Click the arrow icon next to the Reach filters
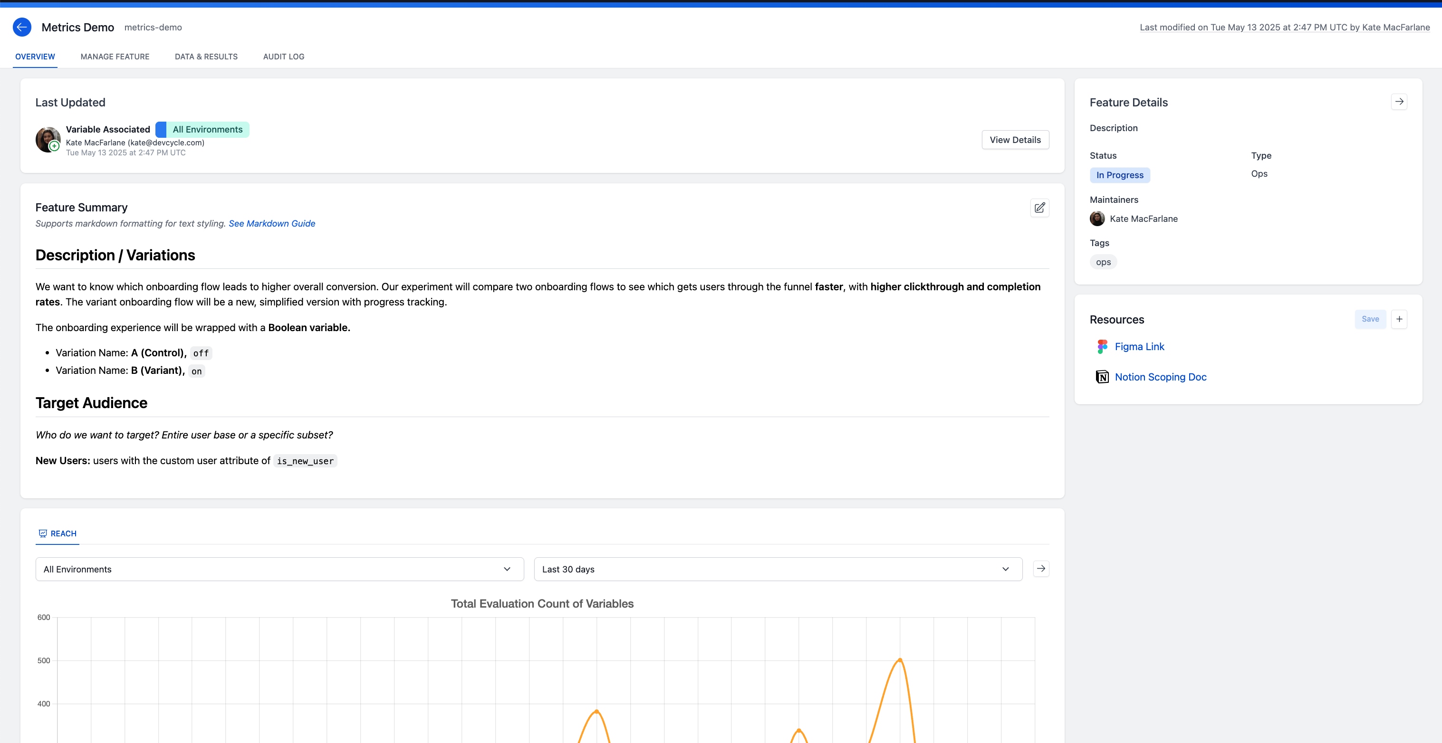1442x743 pixels. 1041,569
